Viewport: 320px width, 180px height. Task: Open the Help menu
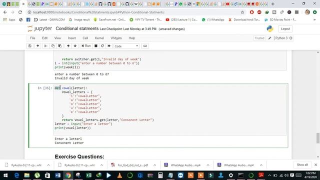coord(132,38)
